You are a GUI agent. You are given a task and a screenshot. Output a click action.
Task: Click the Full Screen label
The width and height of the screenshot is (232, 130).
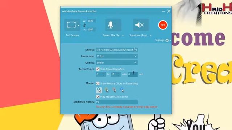tap(72, 35)
